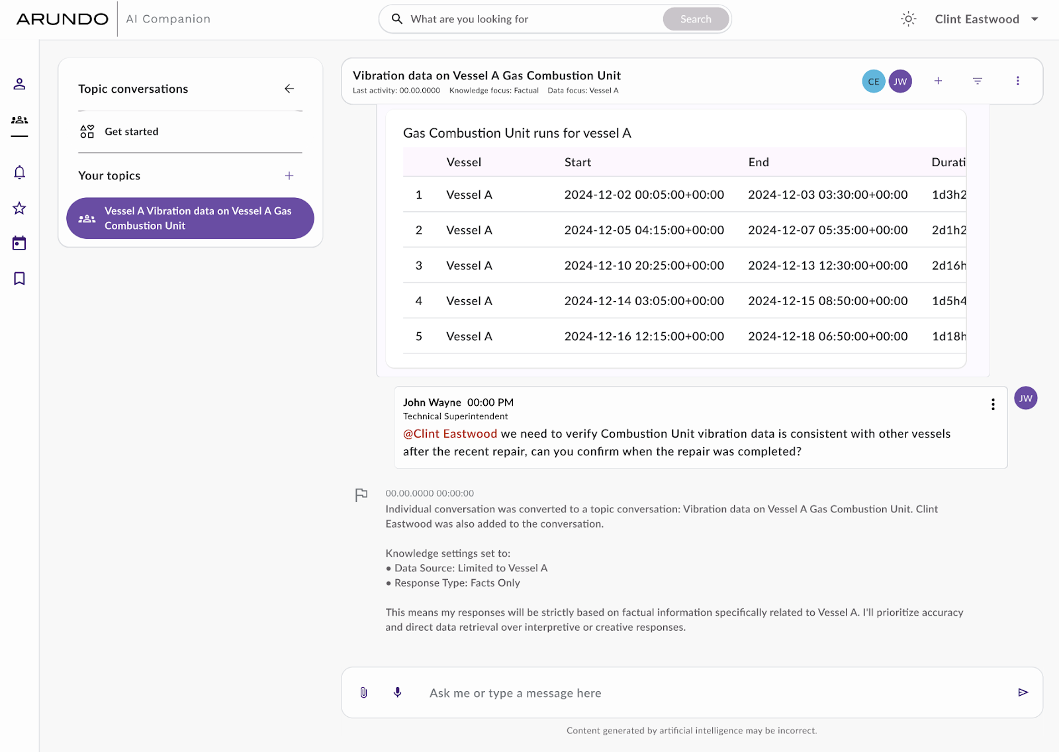Open the bookmark icon in sidebar
This screenshot has height=752, width=1059.
(x=19, y=278)
